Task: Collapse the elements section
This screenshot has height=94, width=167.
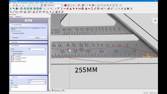Action: (x=46, y=77)
